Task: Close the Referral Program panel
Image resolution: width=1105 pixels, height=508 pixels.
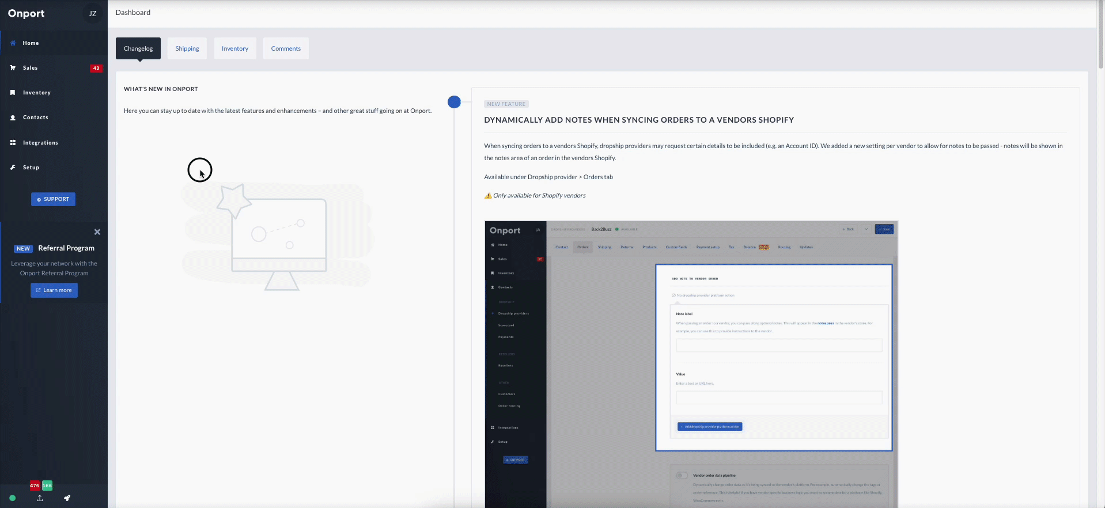Action: pos(97,232)
